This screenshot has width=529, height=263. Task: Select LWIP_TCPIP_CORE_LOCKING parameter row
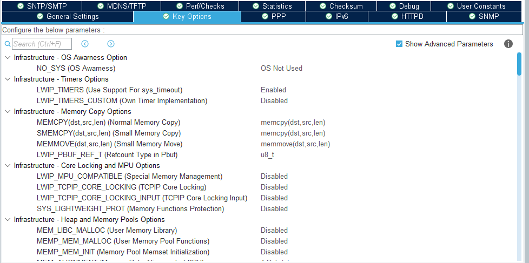(122, 187)
